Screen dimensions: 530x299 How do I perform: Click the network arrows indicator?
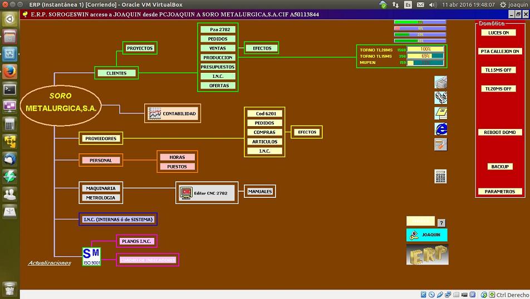[395, 5]
